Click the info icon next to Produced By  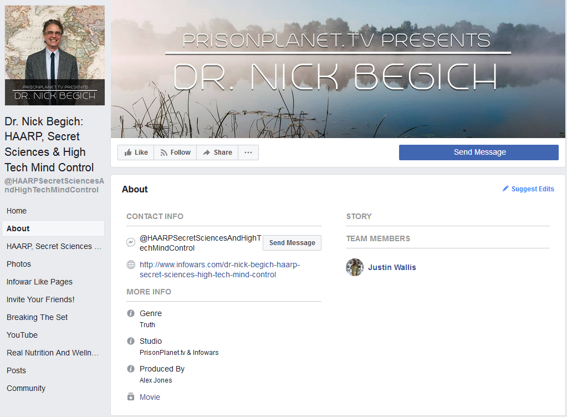click(x=131, y=369)
